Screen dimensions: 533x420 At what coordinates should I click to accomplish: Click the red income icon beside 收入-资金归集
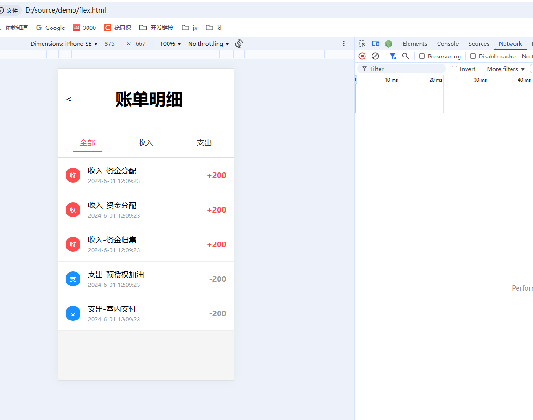pyautogui.click(x=73, y=244)
